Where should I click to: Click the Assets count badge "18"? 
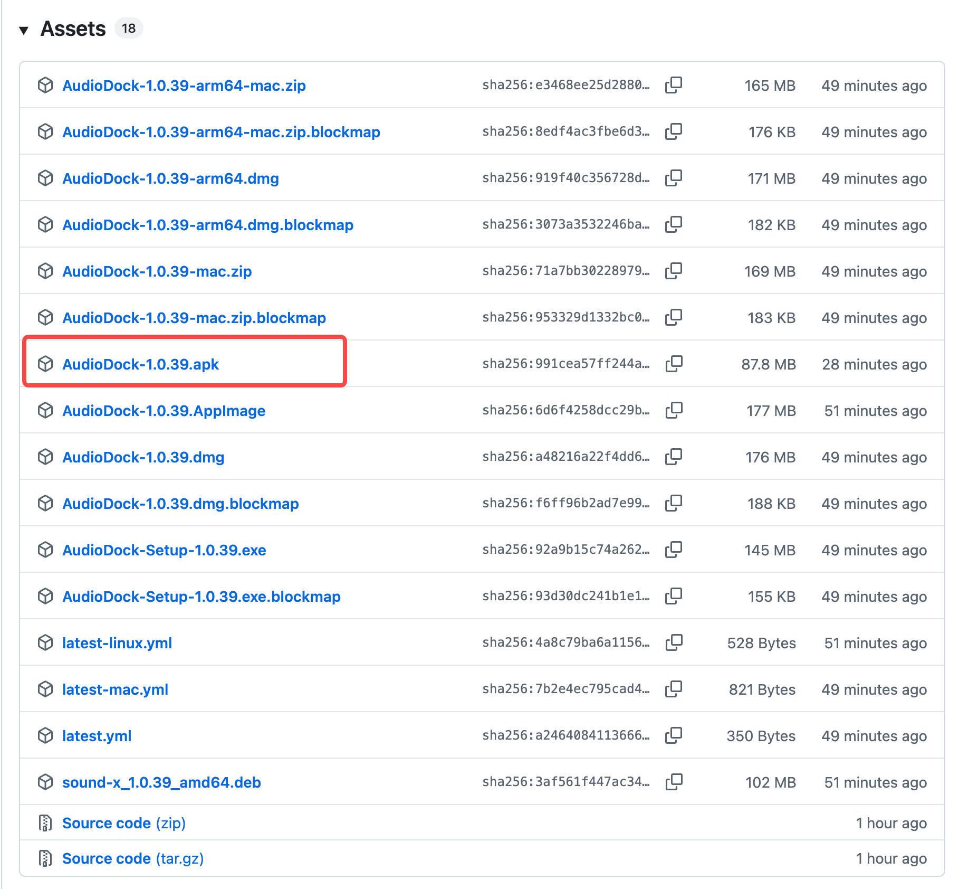pos(129,29)
